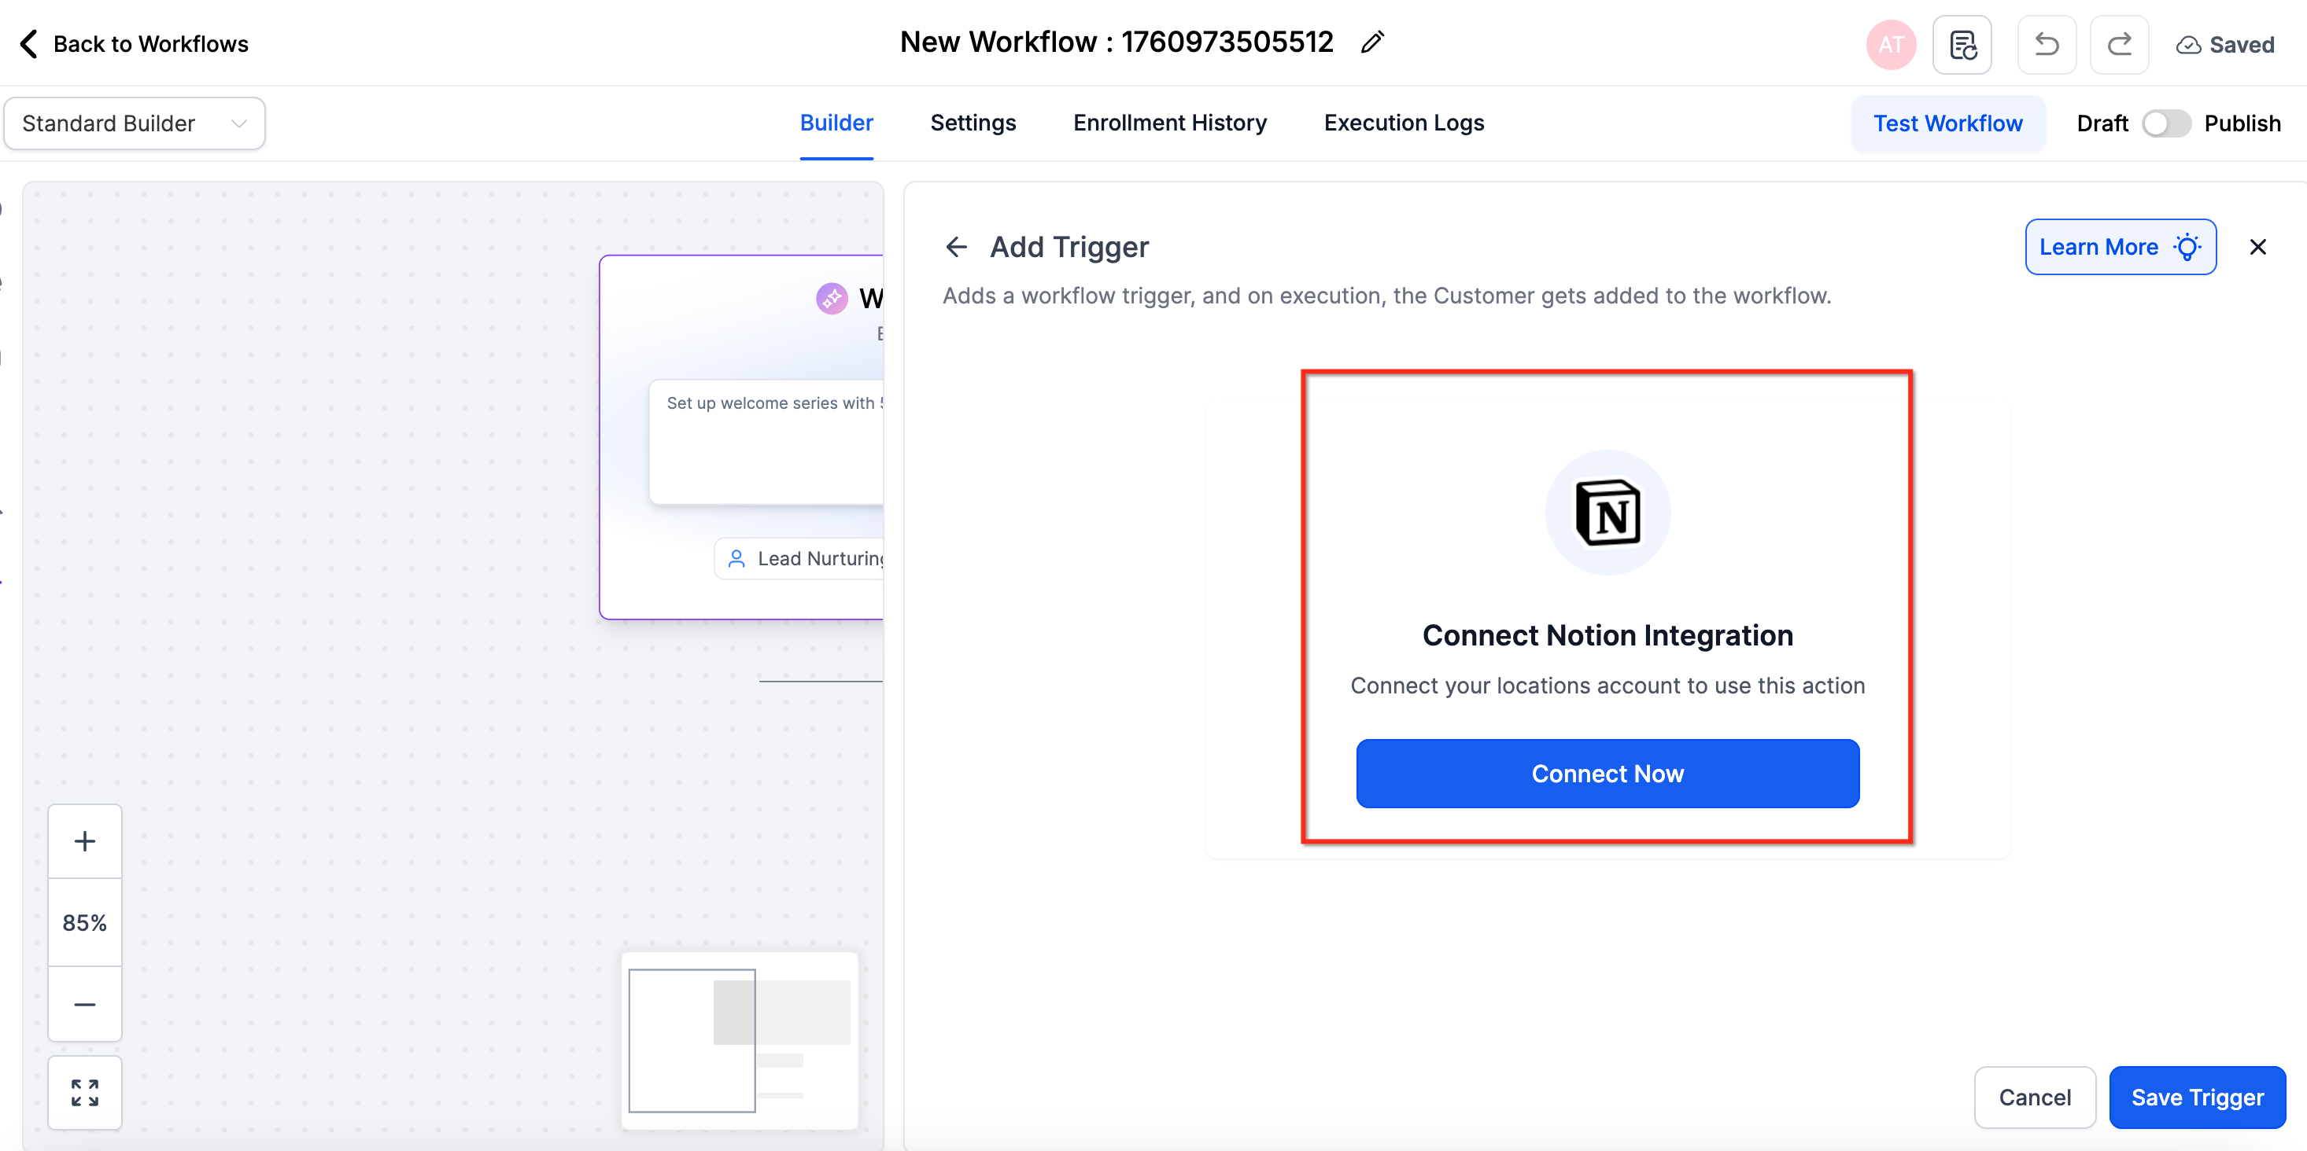This screenshot has width=2307, height=1151.
Task: Zoom out canvas with minus icon
Action: (x=84, y=1004)
